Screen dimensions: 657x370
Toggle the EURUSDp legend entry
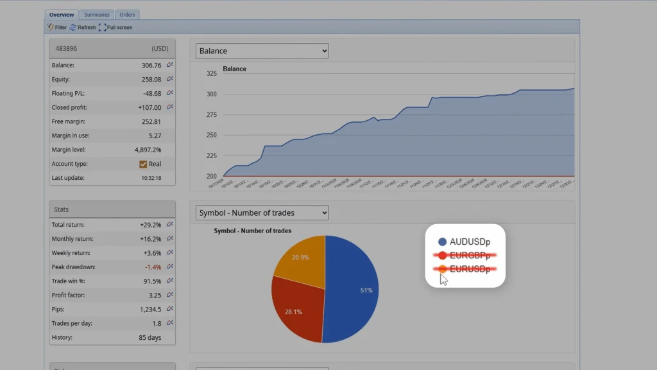470,269
